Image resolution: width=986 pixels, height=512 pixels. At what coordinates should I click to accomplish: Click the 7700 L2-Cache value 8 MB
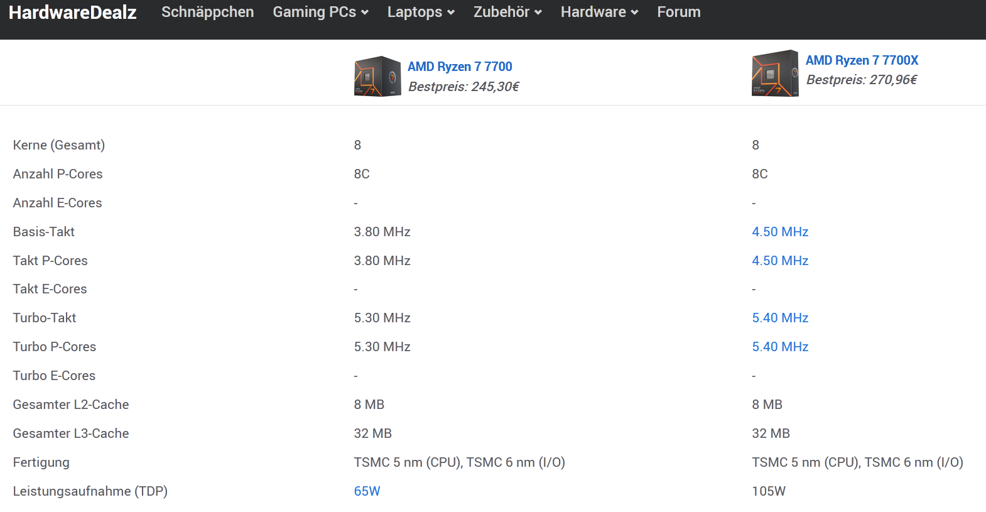click(x=369, y=405)
